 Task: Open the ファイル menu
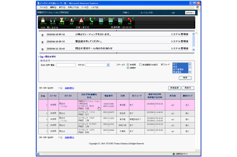click(x=43, y=7)
